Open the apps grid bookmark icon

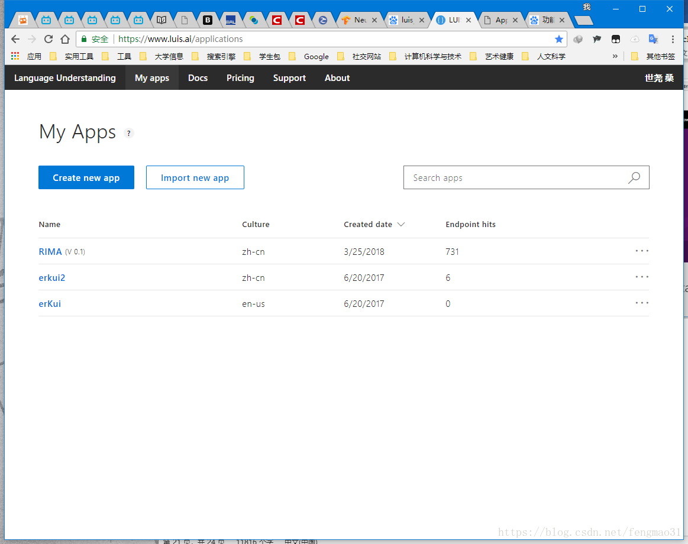[x=15, y=56]
